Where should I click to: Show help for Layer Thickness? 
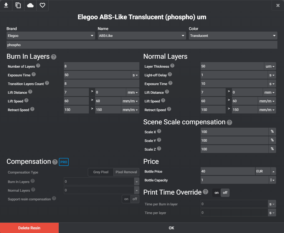pyautogui.click(x=173, y=66)
